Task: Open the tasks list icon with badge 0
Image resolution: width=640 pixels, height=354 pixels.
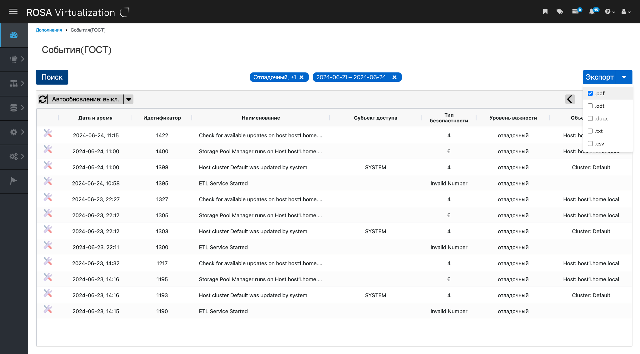Action: click(x=575, y=12)
